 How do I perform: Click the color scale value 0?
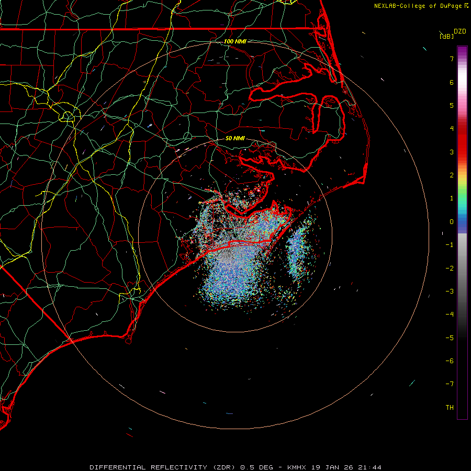click(452, 222)
